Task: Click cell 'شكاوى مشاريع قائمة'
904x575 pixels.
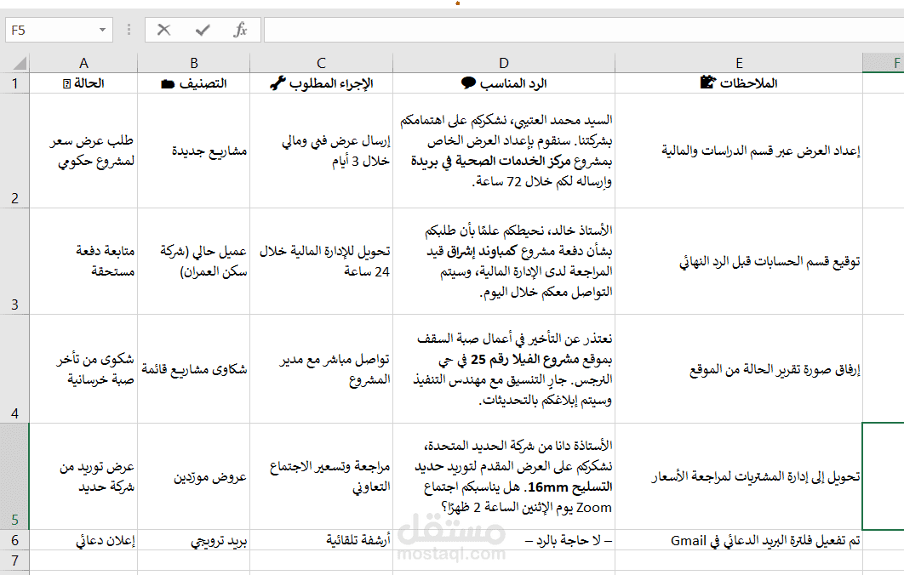Action: click(x=194, y=369)
